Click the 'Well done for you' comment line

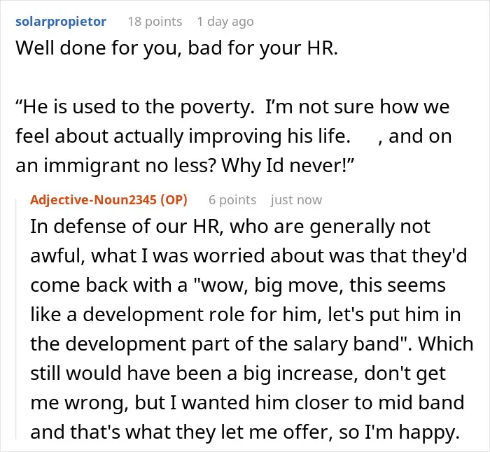point(177,48)
